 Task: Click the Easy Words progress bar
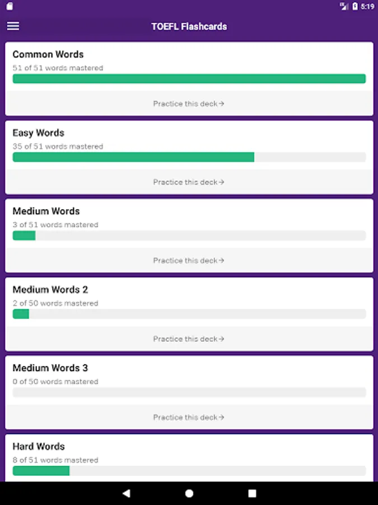(189, 157)
